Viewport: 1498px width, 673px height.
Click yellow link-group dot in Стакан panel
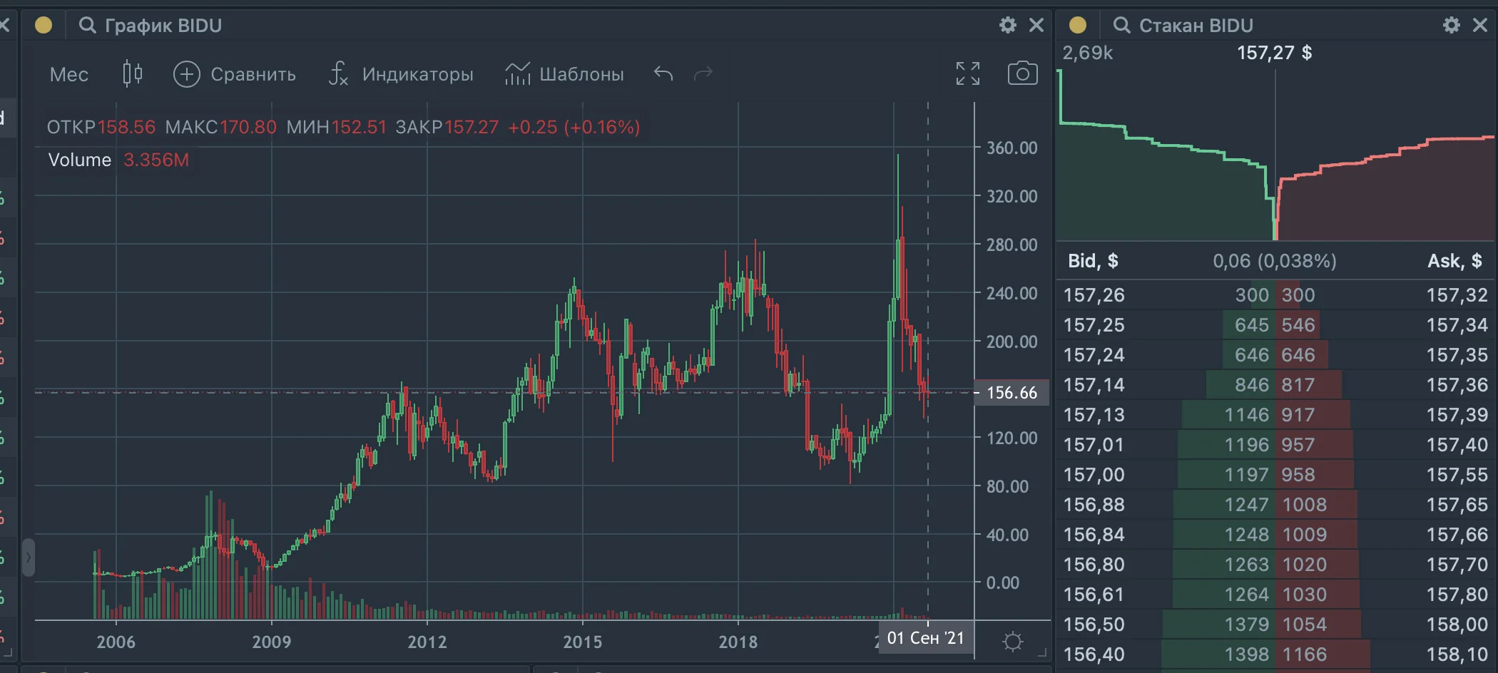click(1078, 26)
